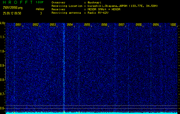Click the 0.8 frequency axis label

(x=2, y=80)
